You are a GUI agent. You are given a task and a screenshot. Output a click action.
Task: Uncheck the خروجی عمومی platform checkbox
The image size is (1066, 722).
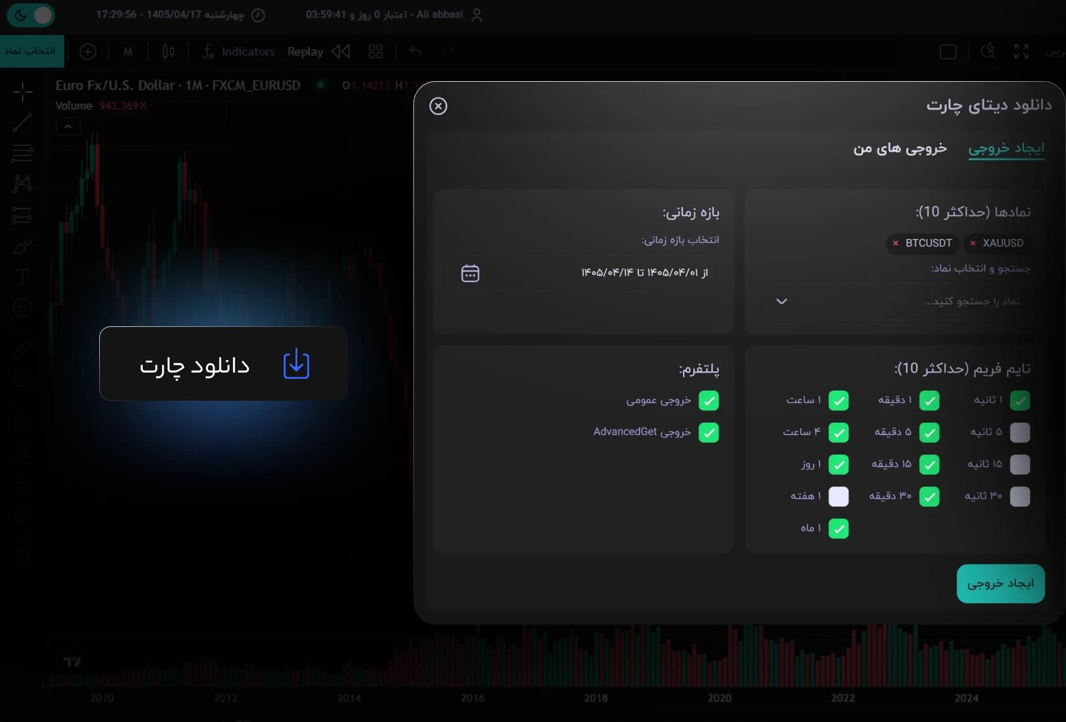(x=709, y=401)
